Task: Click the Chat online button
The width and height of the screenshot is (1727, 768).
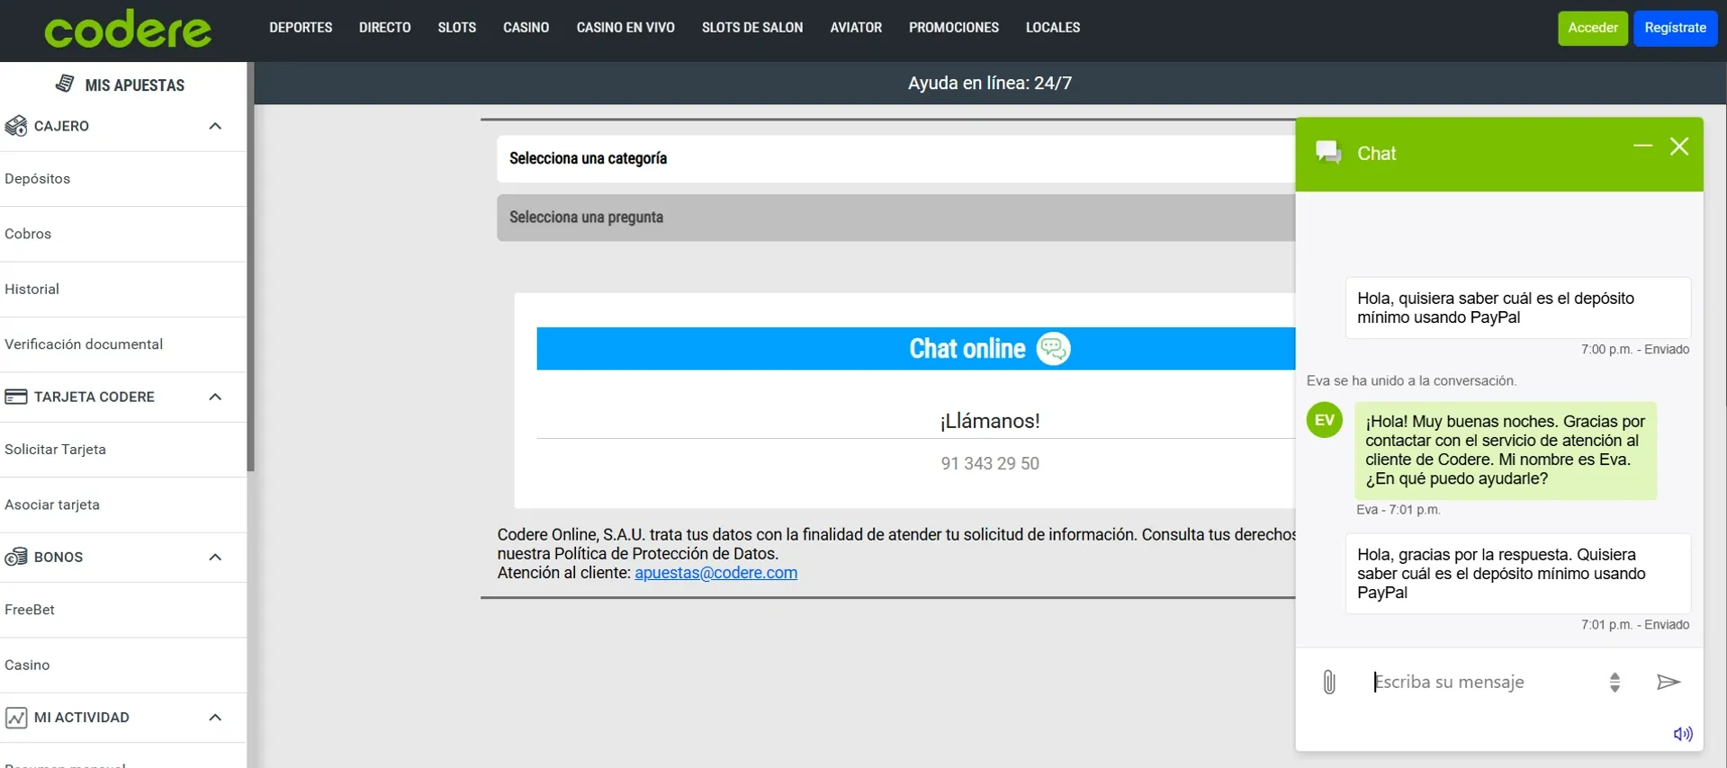Action: tap(916, 349)
